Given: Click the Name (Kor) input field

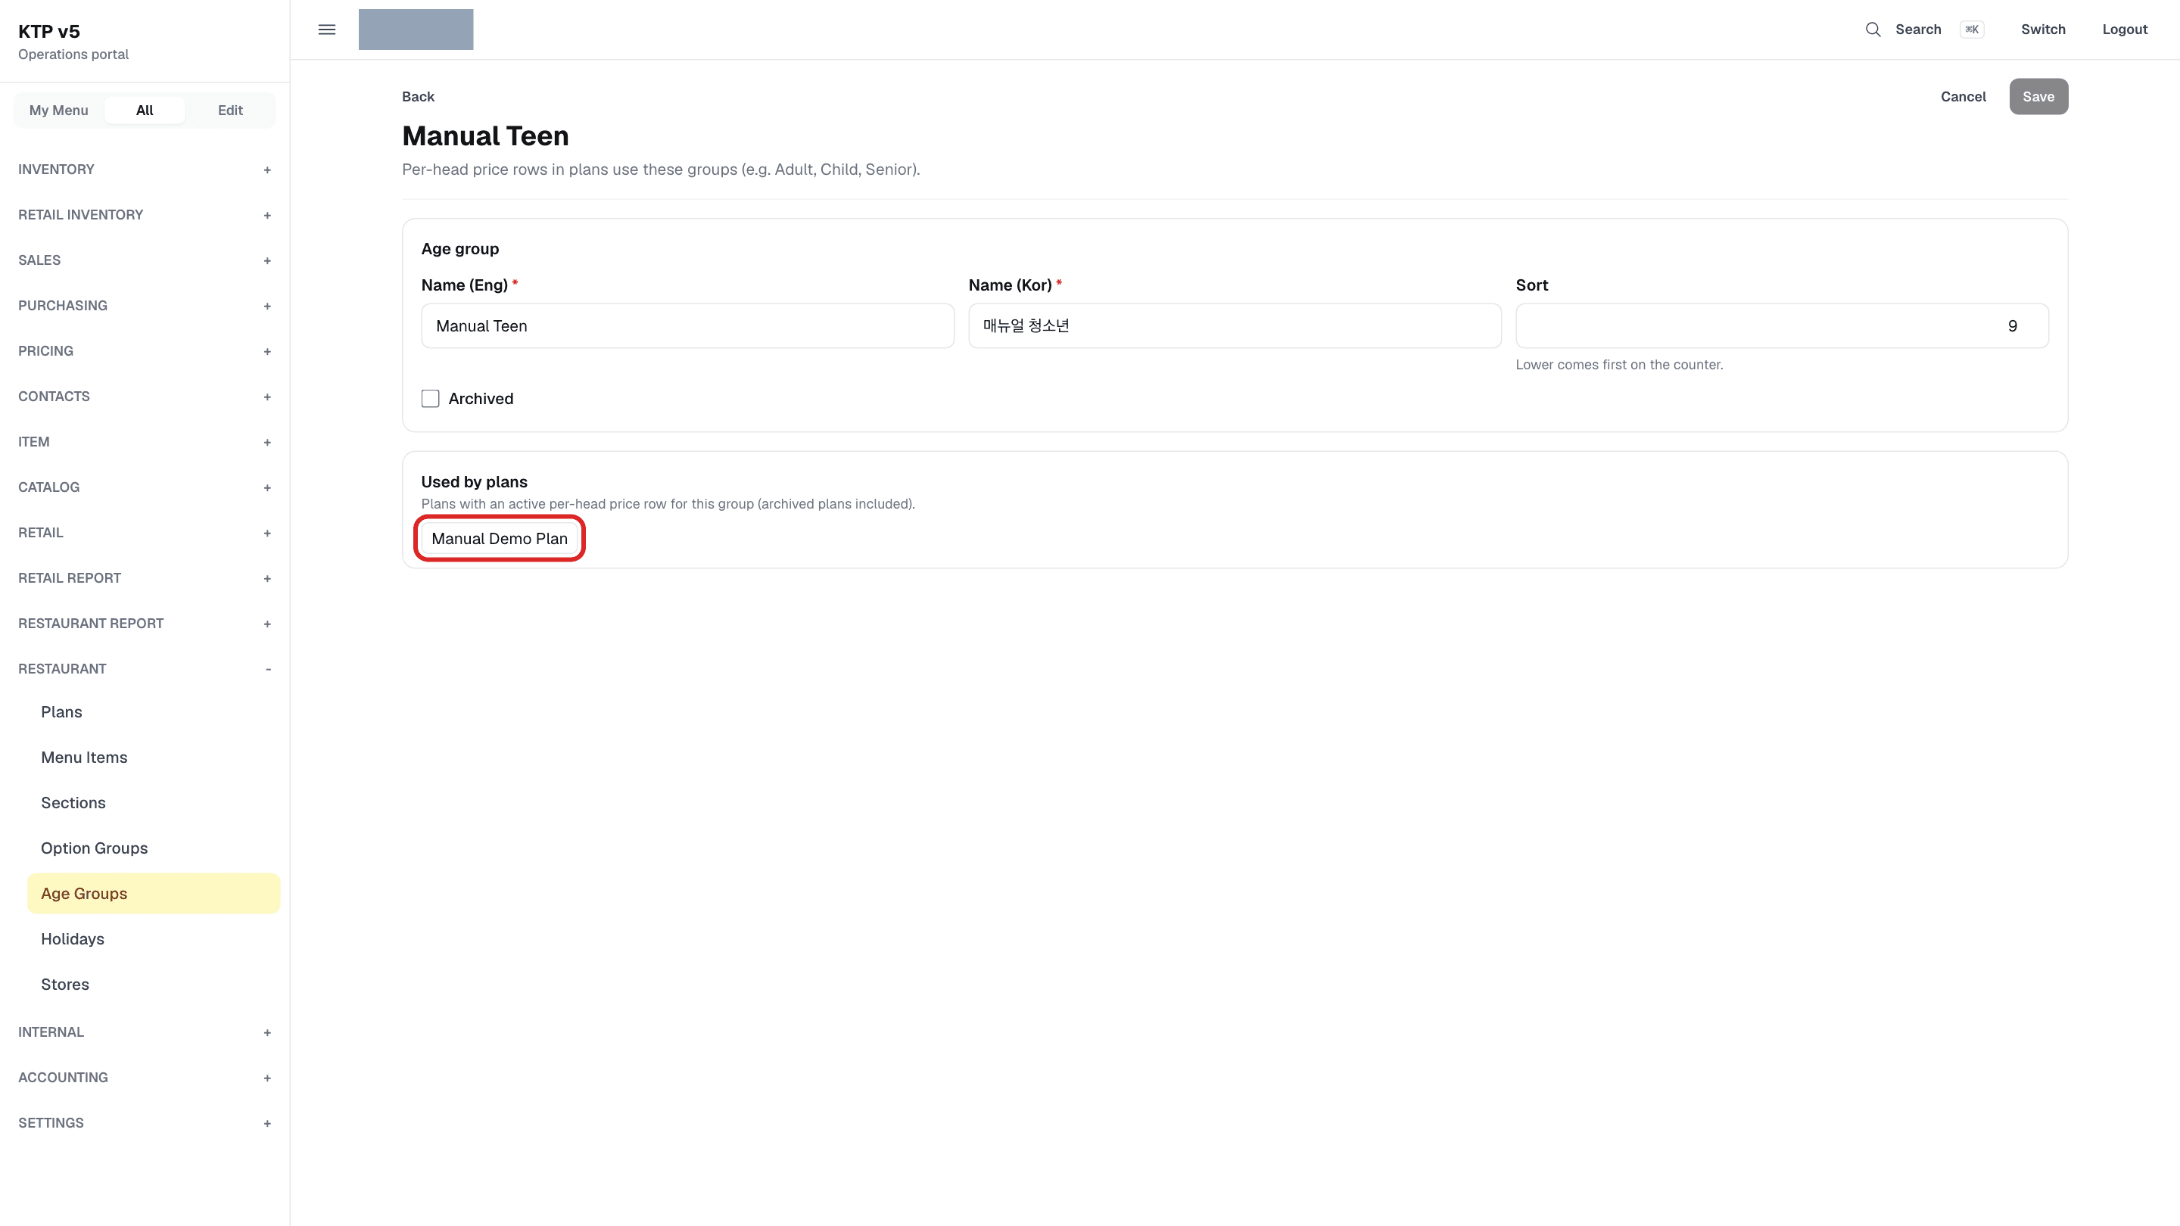Looking at the screenshot, I should coord(1235,325).
